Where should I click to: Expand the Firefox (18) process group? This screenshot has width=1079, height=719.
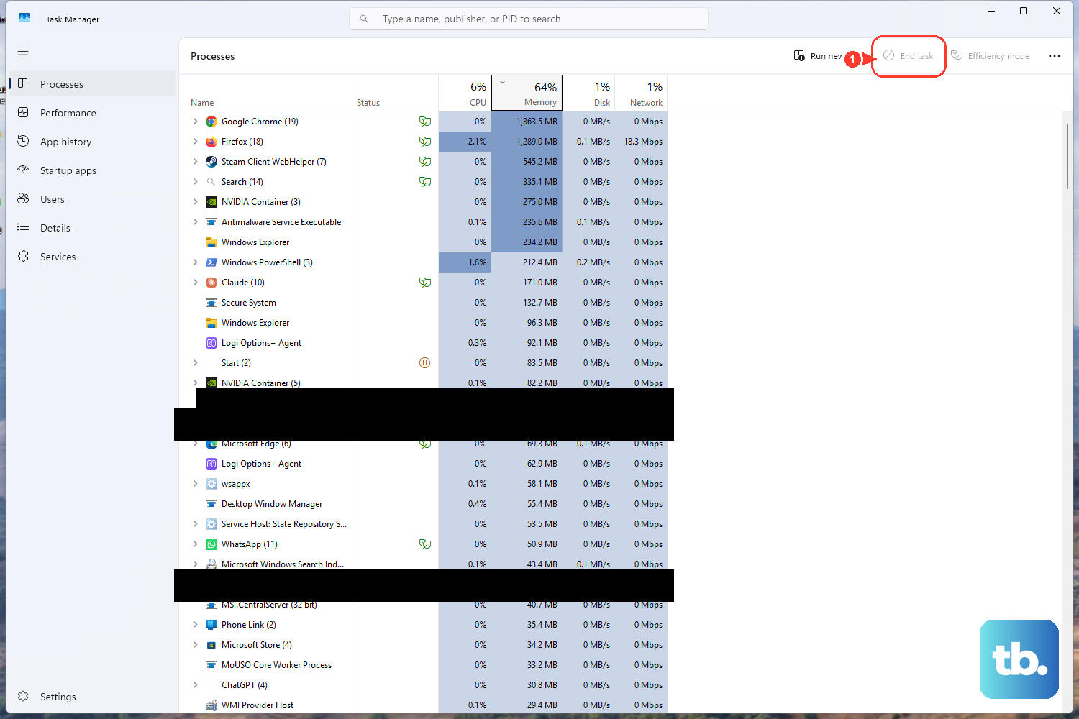click(195, 142)
